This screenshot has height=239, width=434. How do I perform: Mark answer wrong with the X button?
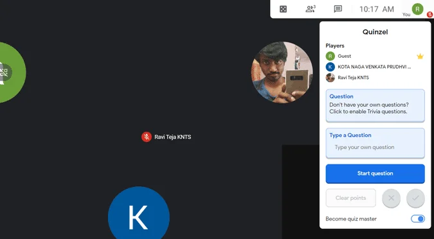click(391, 198)
